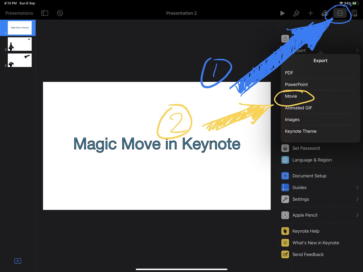
Task: Click the Apple Pencil icon
Action: (285, 215)
